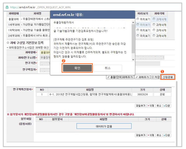Click the 1위탁과제 row label
186x149 pixels.
click(14, 30)
